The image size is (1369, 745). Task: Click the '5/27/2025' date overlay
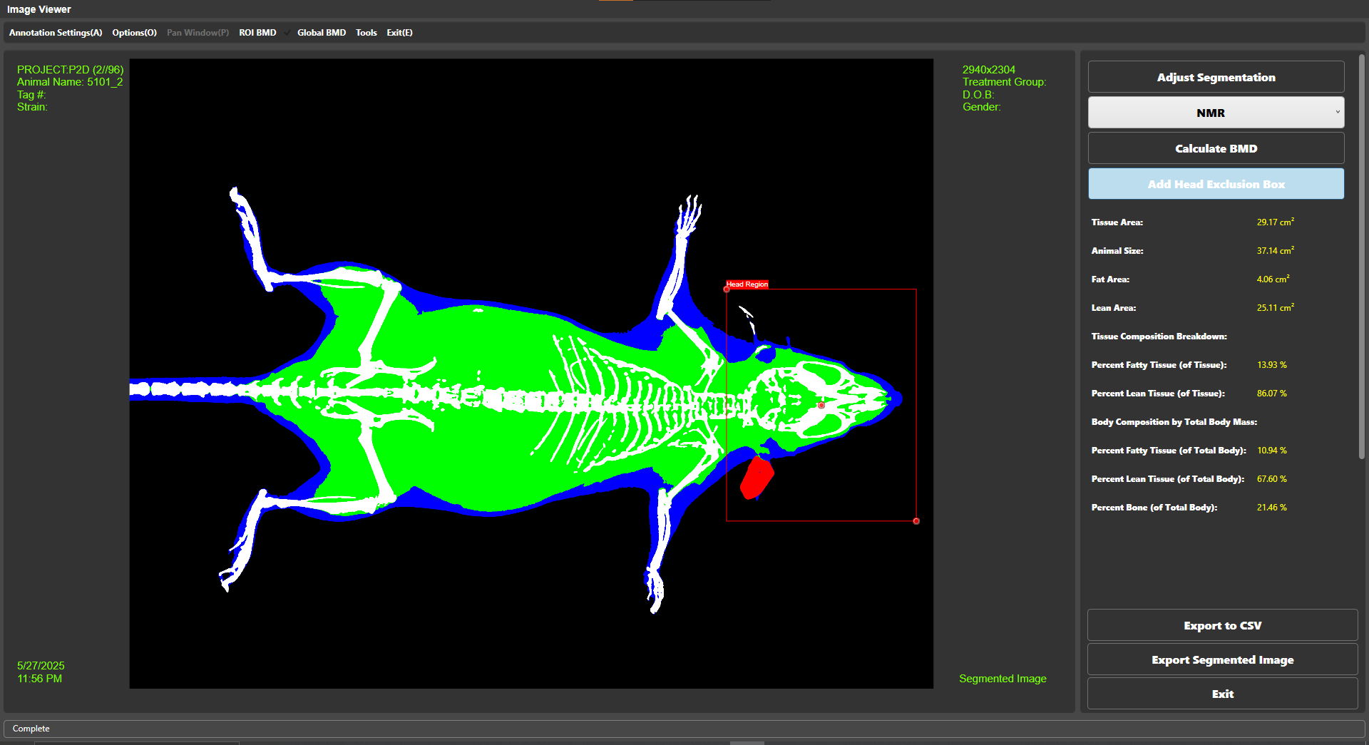41,666
